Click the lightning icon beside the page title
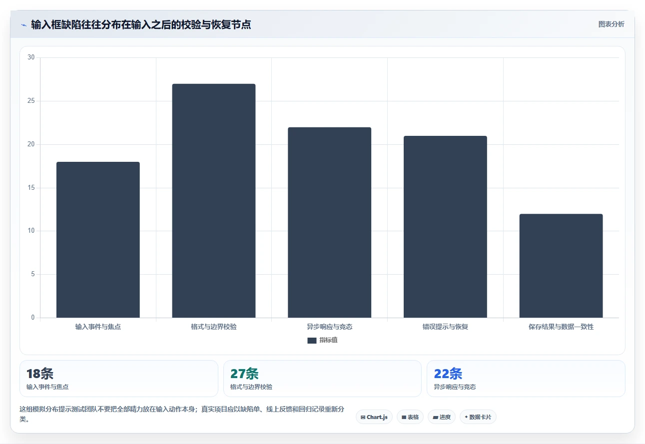The image size is (645, 444). coord(23,25)
